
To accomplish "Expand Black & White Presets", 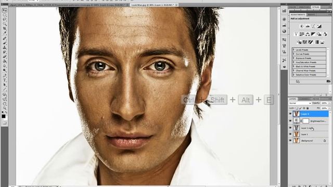I will click(x=293, y=66).
